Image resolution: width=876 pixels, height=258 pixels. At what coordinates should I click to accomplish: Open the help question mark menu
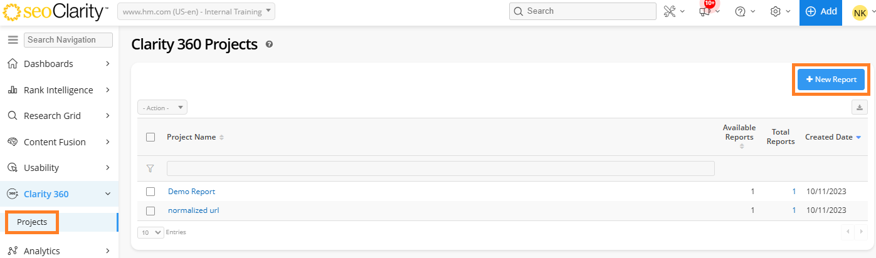pos(744,11)
